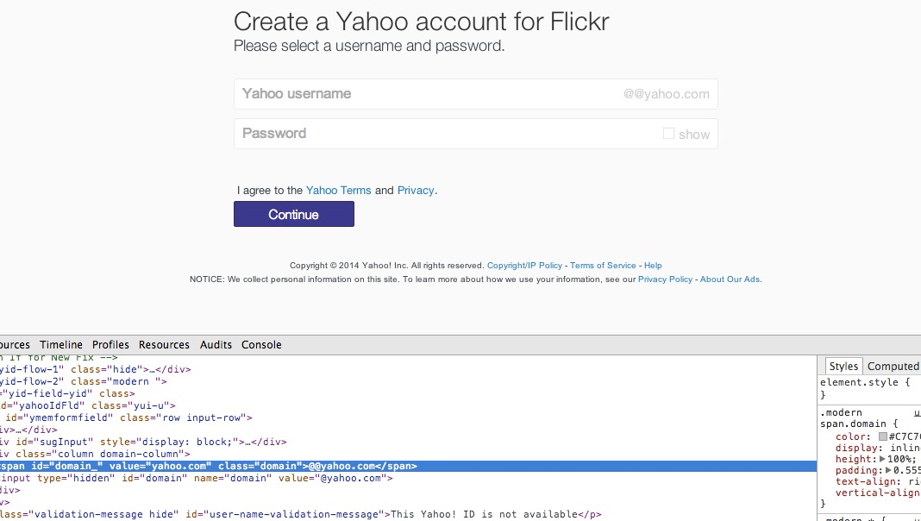Screen dimensions: 921x521
Task: Open the Yahoo Terms link
Action: (338, 191)
